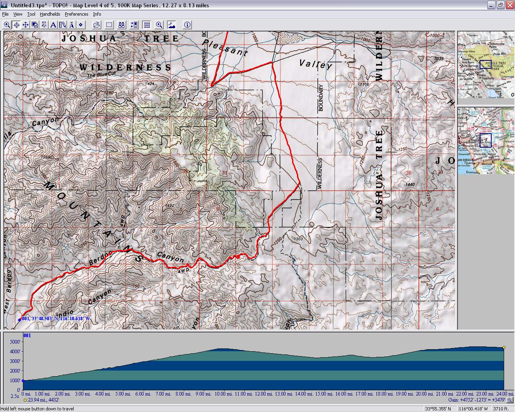
Task: Open the View menu
Action: (x=18, y=14)
